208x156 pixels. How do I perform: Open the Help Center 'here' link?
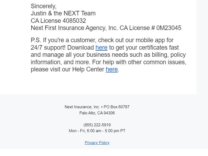click(x=112, y=69)
